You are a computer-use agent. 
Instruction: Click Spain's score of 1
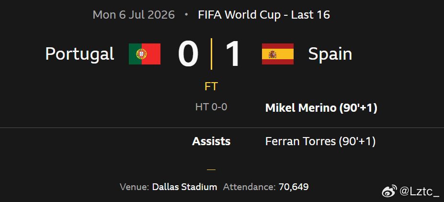click(x=233, y=54)
